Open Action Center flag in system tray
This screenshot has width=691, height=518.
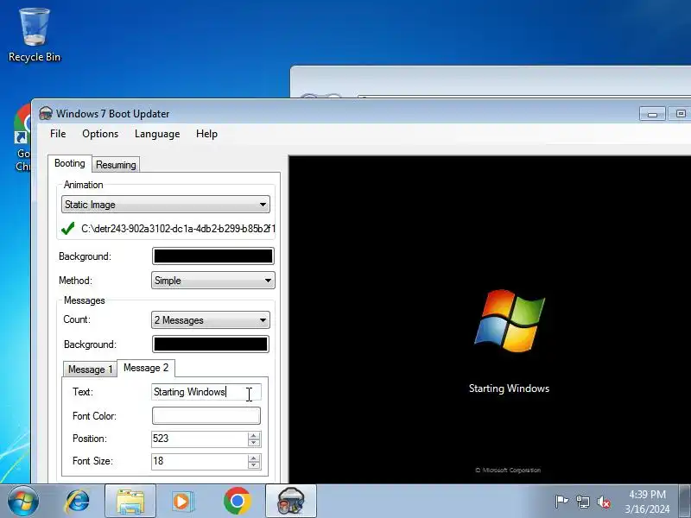(x=561, y=502)
